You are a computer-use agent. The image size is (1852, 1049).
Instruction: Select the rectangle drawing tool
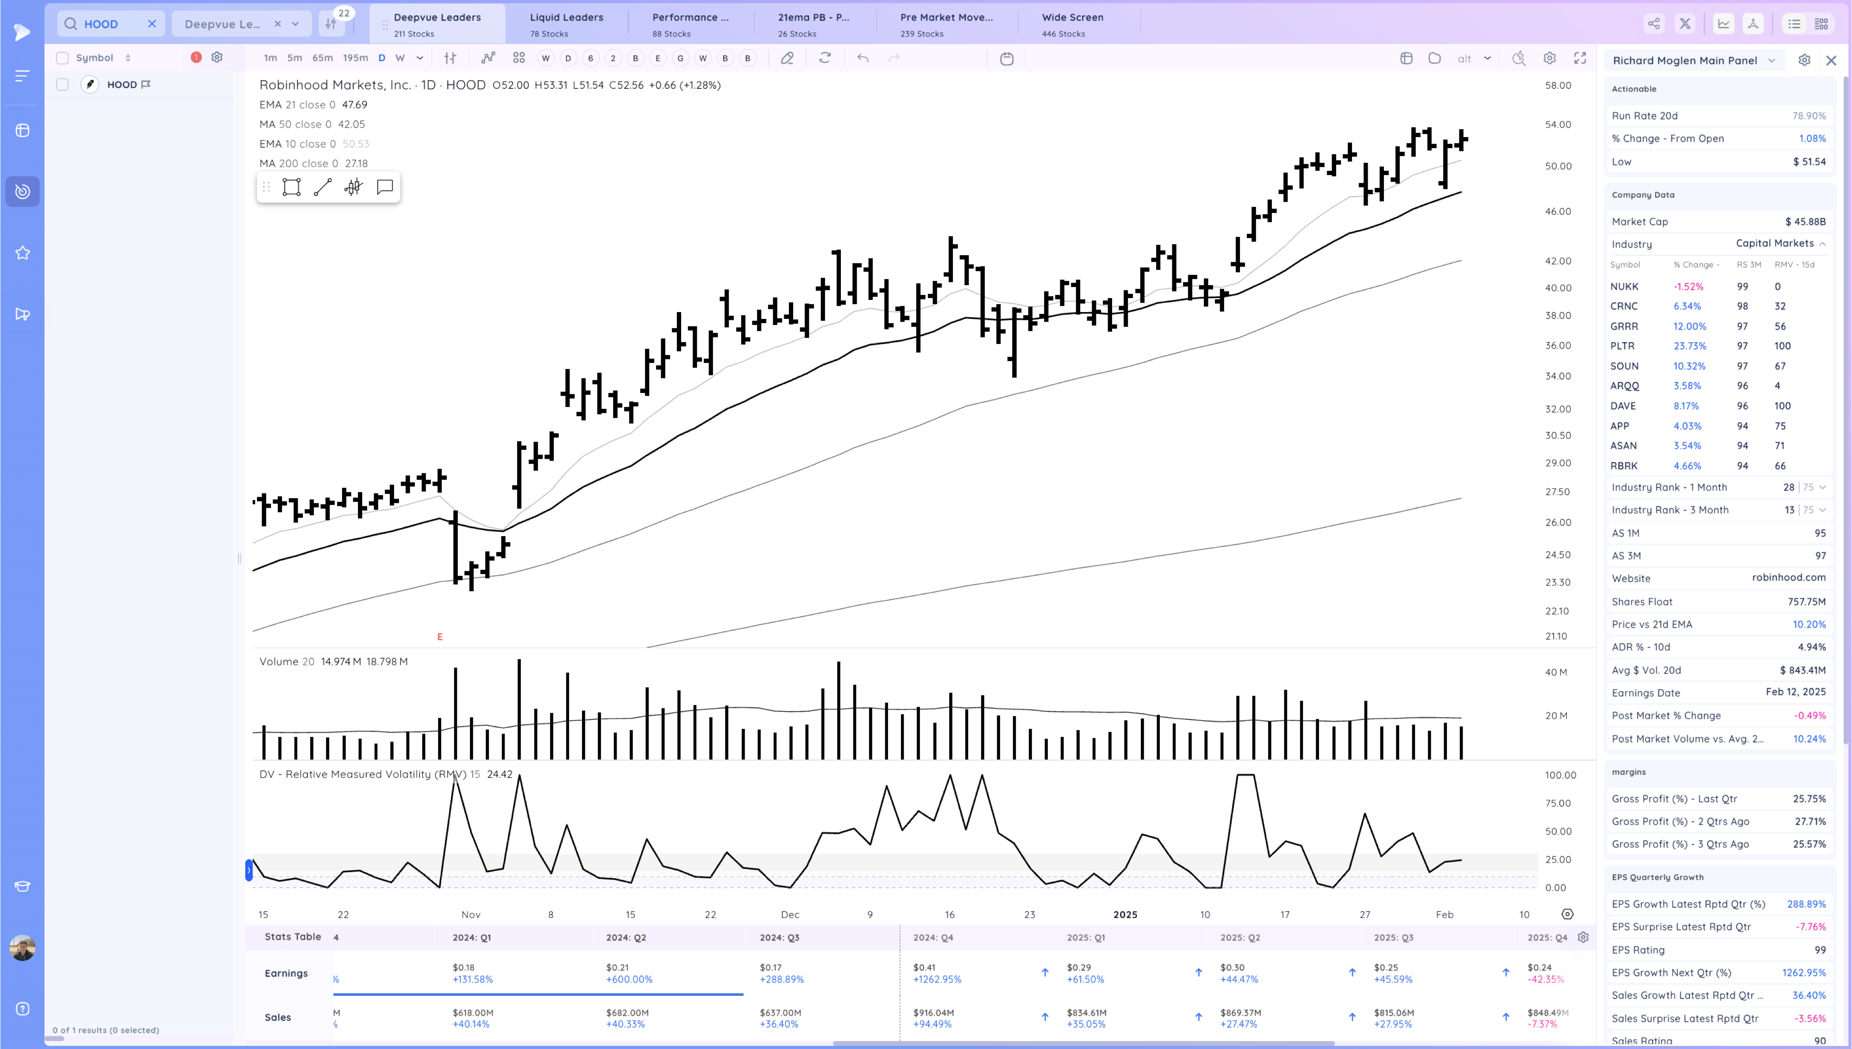(291, 187)
